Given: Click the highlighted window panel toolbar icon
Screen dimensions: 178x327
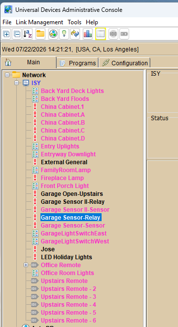Looking at the screenshot, I should point(101,34).
